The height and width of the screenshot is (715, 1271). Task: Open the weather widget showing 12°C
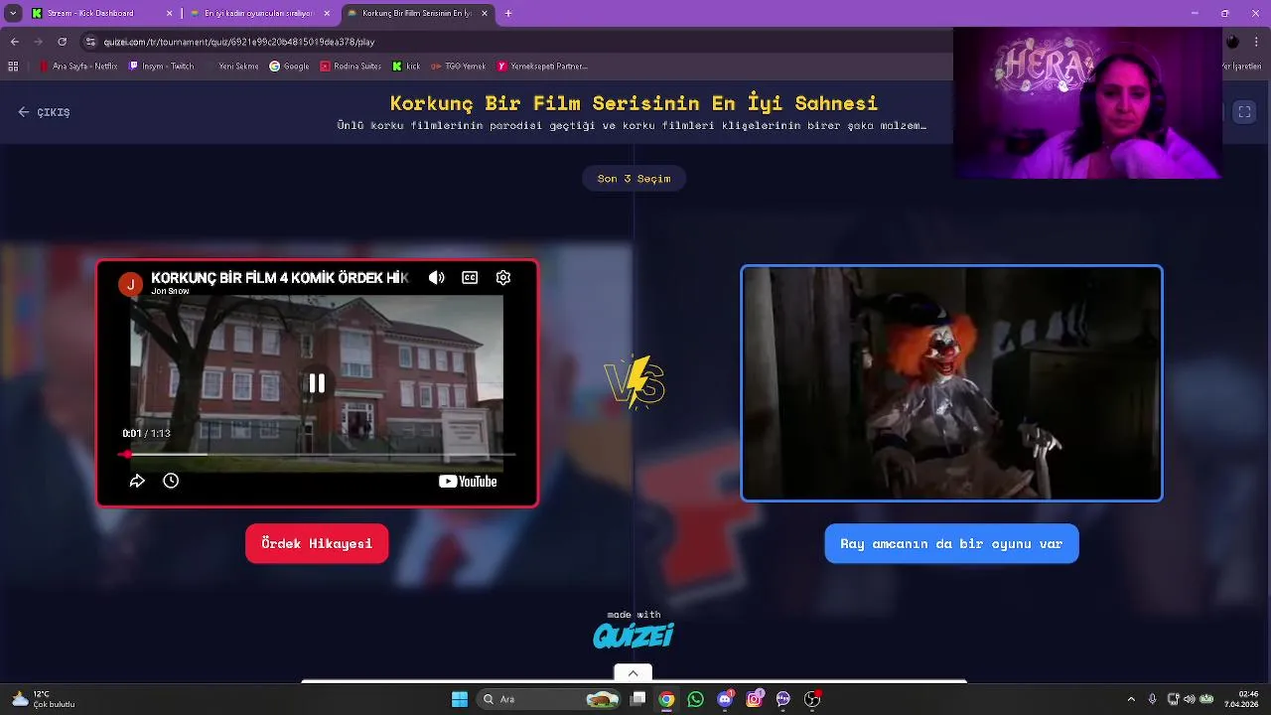tap(42, 699)
